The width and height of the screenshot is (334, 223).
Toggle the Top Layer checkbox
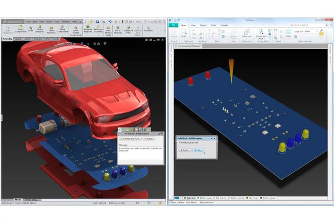point(185,198)
